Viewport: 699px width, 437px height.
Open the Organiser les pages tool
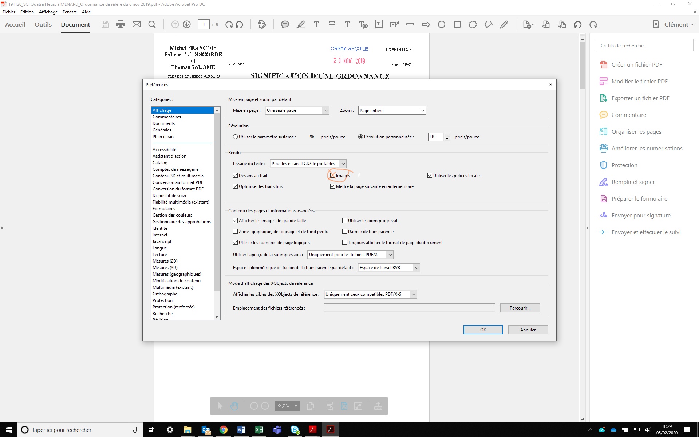point(636,131)
